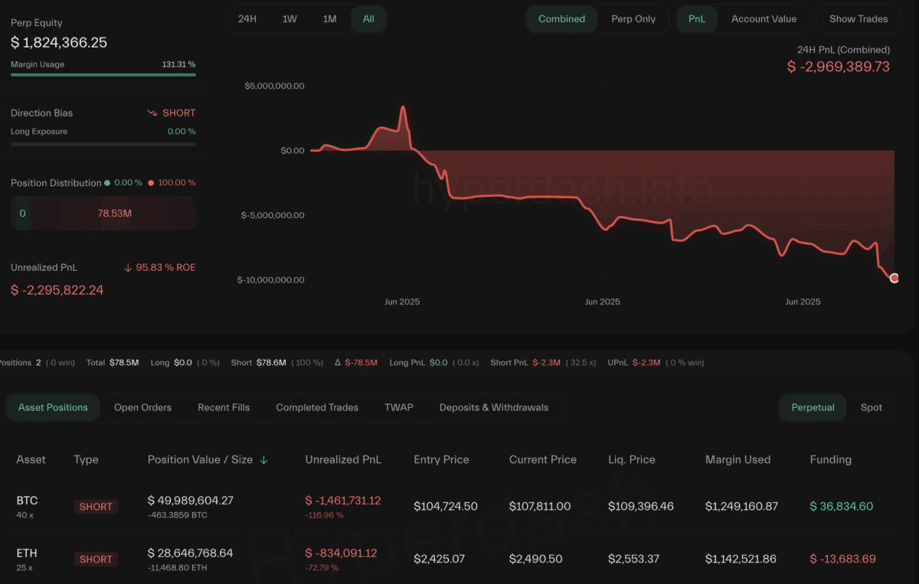This screenshot has width=919, height=584.
Task: Switch to Spot positions
Action: (872, 407)
